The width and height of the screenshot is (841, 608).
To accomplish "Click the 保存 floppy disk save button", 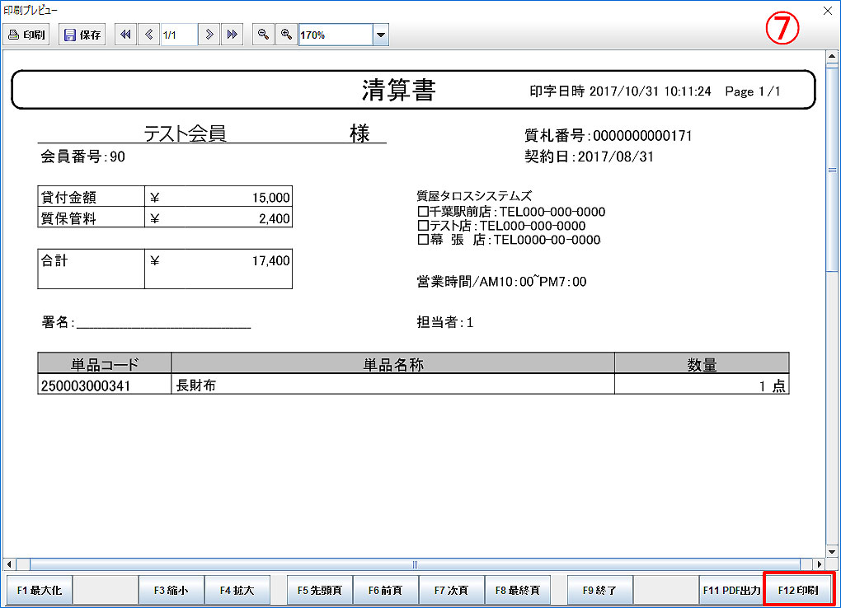I will pyautogui.click(x=82, y=35).
